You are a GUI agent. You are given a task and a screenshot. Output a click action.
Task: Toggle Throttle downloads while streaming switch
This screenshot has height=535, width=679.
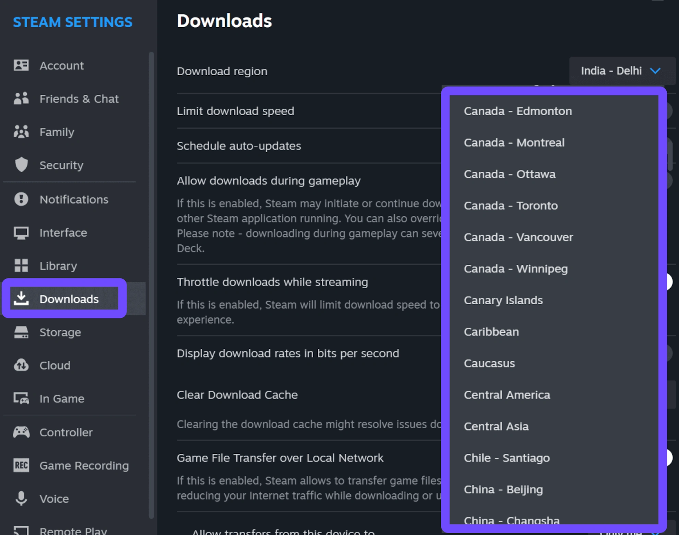click(669, 282)
